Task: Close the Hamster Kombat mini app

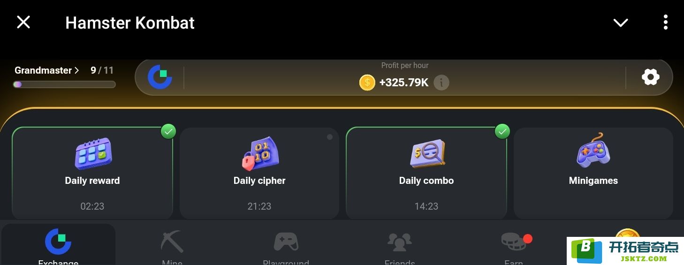Action: pyautogui.click(x=23, y=22)
